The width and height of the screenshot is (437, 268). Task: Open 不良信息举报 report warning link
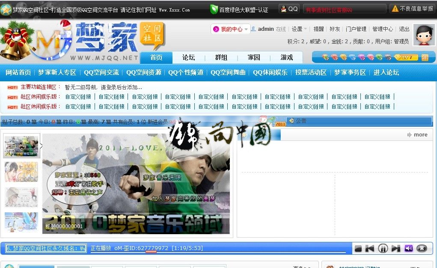pos(412,9)
